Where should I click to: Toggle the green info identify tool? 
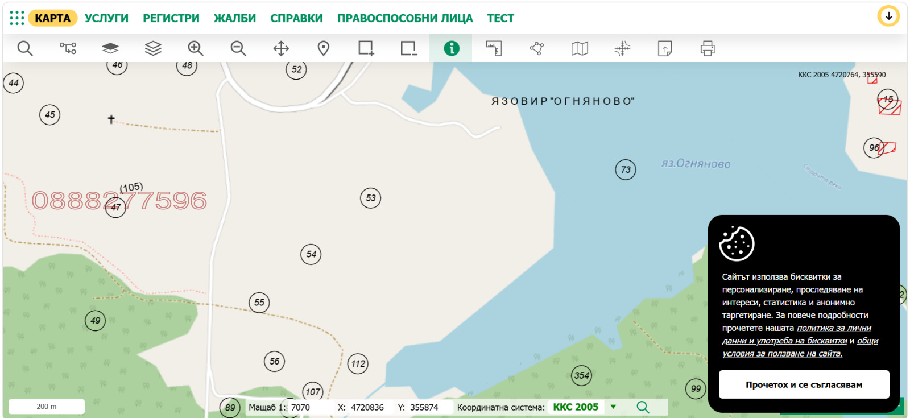coord(451,48)
